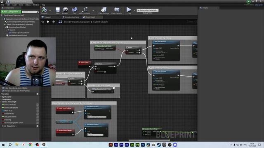This screenshot has width=264, height=148.
Task: Toggle visibility eye for BaseLookUpRate variable
Action: point(38,108)
